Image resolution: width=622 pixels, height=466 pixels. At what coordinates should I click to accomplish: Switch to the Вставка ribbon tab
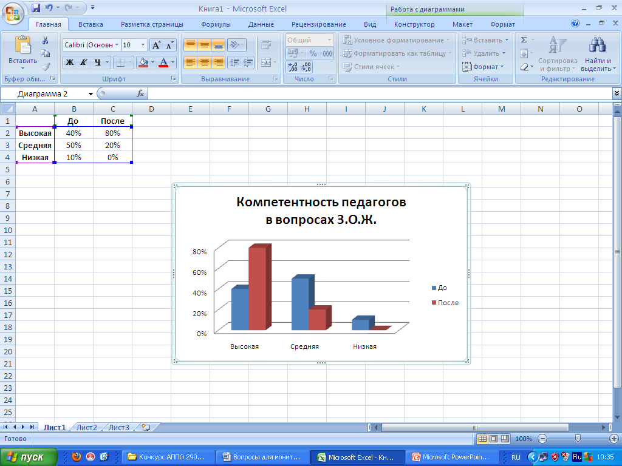pos(91,24)
